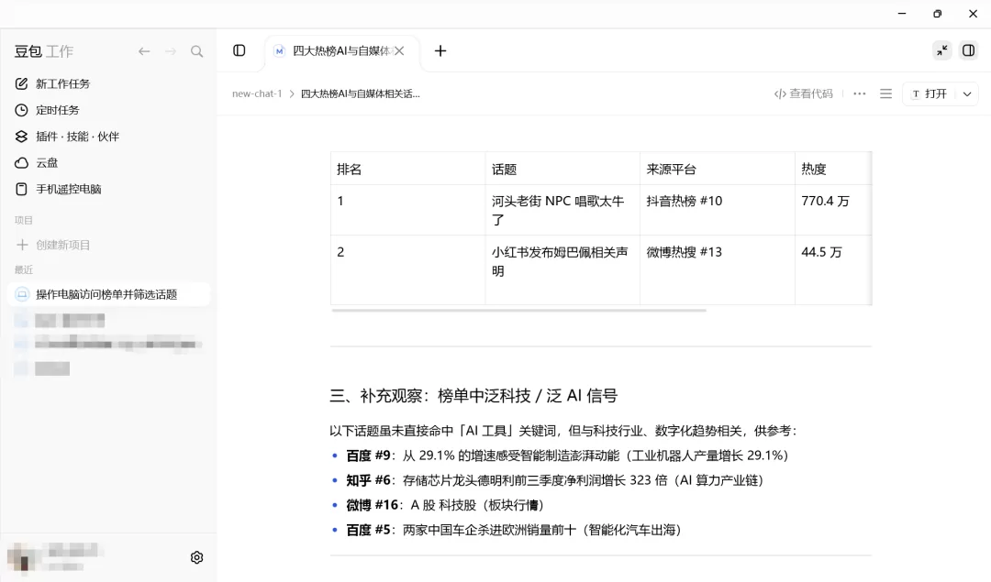Click cell 小红书发布姆巴佩相关声明
This screenshot has width=991, height=582.
(562, 270)
